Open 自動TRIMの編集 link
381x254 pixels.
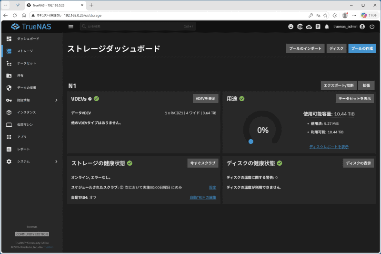(x=203, y=198)
